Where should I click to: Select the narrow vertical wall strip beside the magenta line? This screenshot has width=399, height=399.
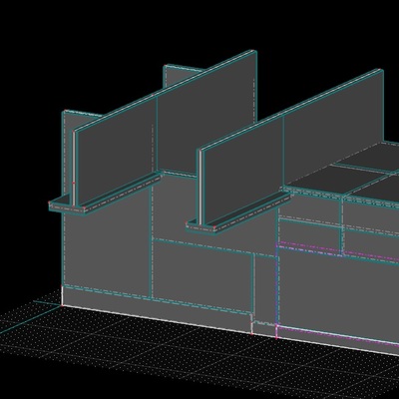tap(264, 289)
